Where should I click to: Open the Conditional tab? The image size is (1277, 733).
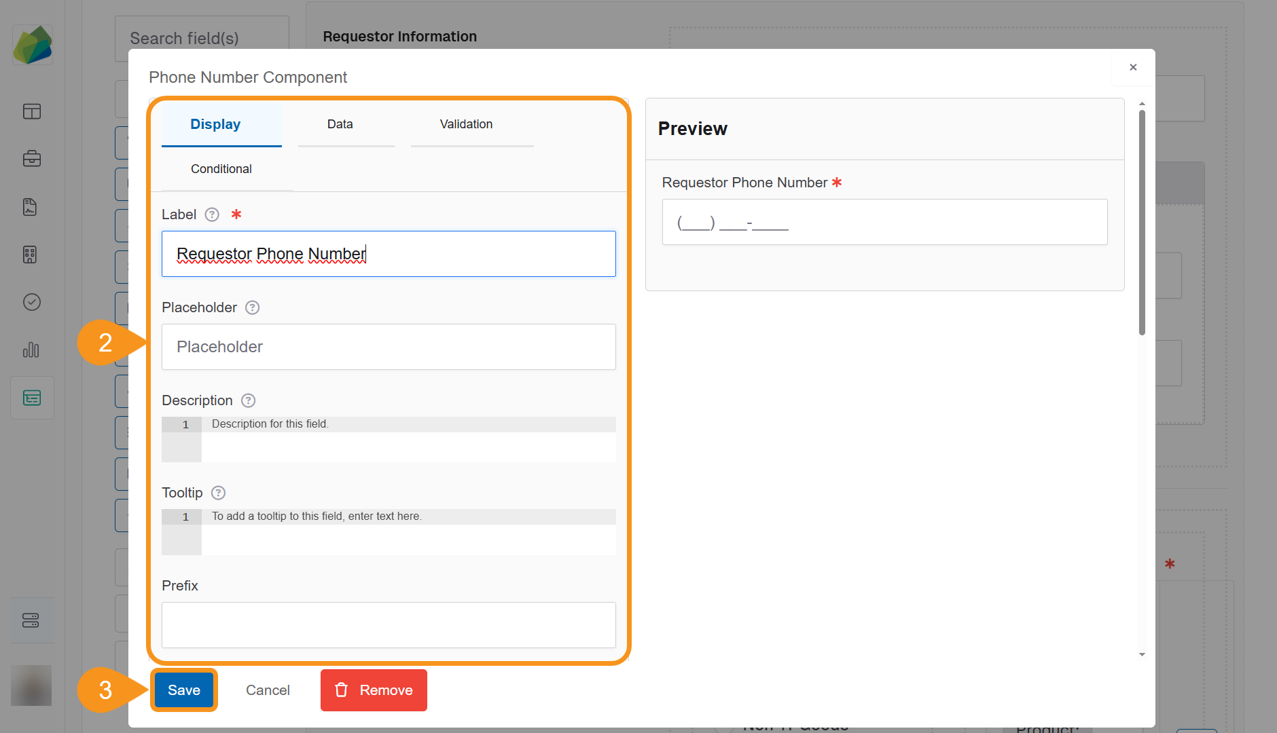coord(221,169)
